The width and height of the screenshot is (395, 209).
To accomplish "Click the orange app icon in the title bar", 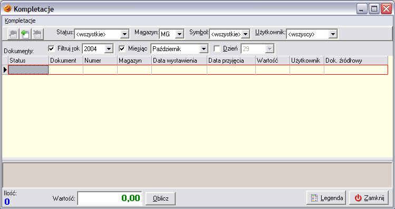I will coord(7,9).
